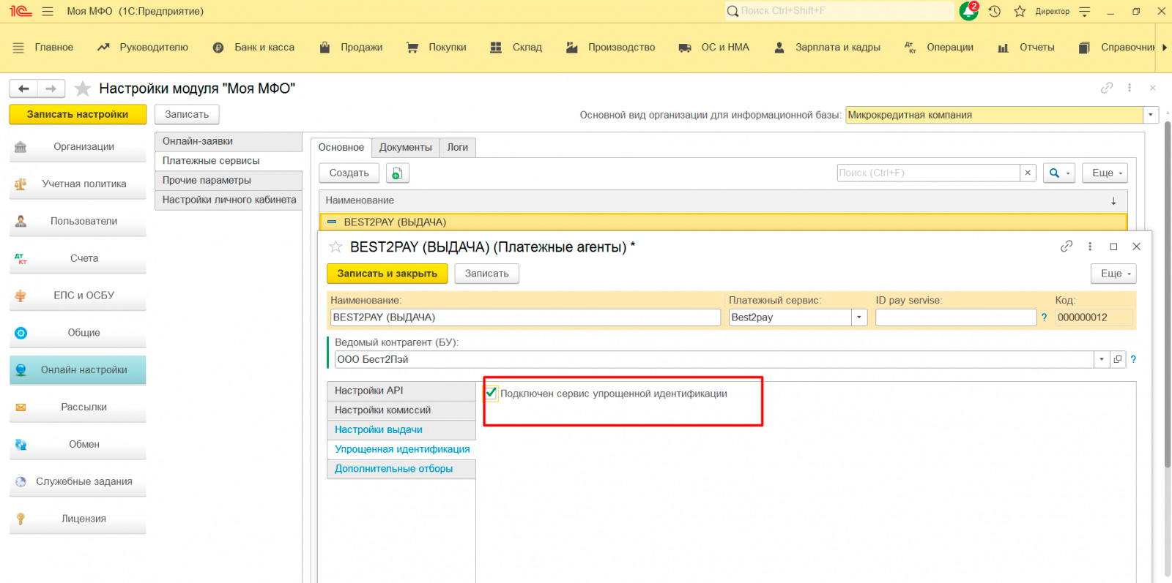1172x583 pixels.
Task: Add BEST2PAY dialog to favorites
Action: click(335, 247)
